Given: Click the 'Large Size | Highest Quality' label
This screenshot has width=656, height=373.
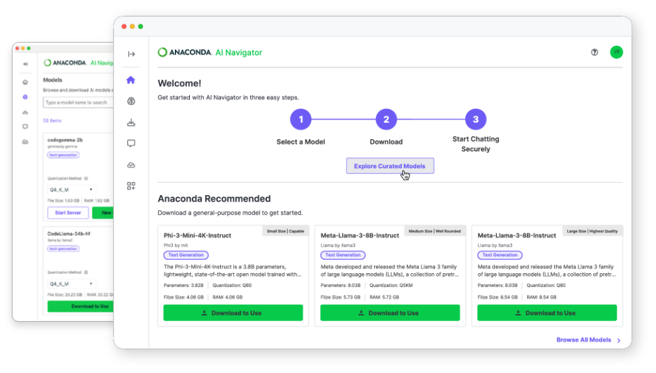Looking at the screenshot, I should click(592, 231).
